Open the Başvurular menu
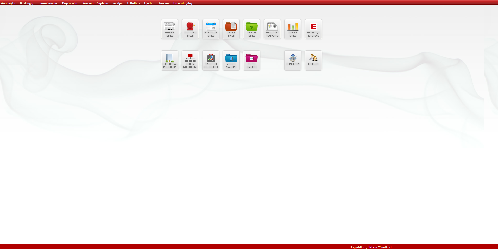 (70, 3)
